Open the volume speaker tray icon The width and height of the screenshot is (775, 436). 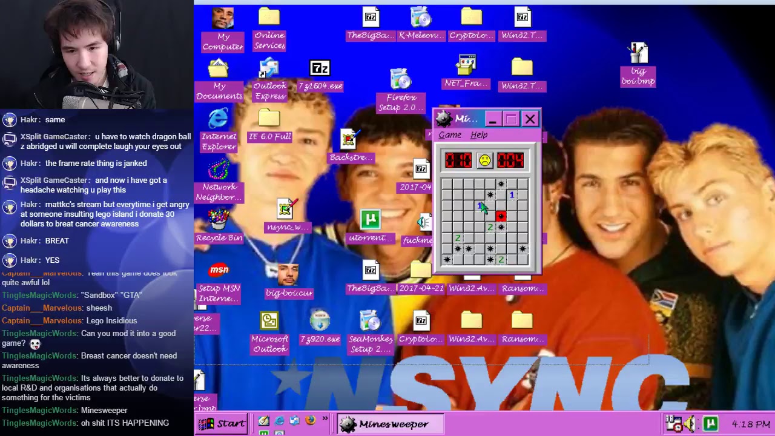[x=690, y=423]
